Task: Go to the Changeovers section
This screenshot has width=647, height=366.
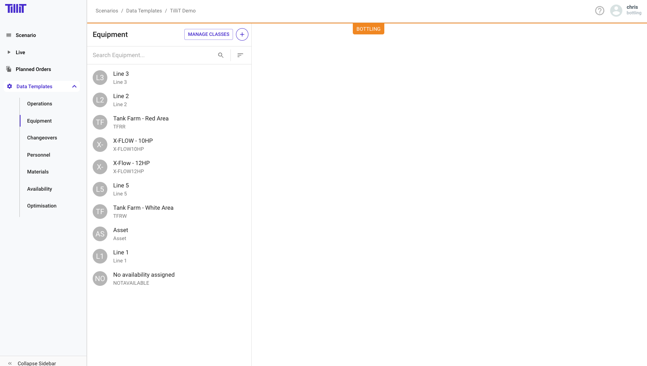Action: [x=42, y=138]
